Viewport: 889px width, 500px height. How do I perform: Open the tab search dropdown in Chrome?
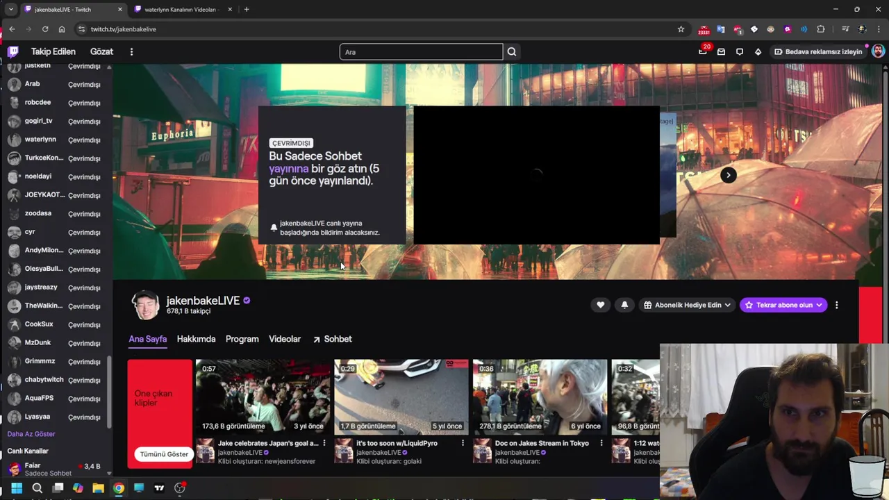pos(10,9)
